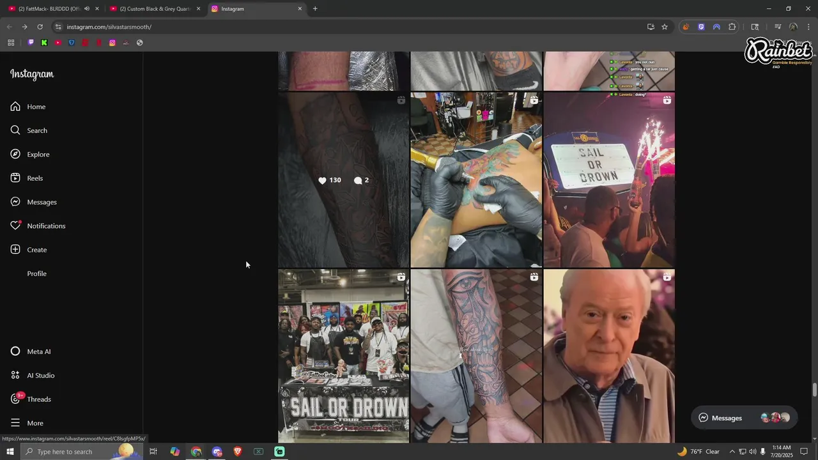The height and width of the screenshot is (460, 818).
Task: Open Task View on taskbar
Action: (153, 452)
